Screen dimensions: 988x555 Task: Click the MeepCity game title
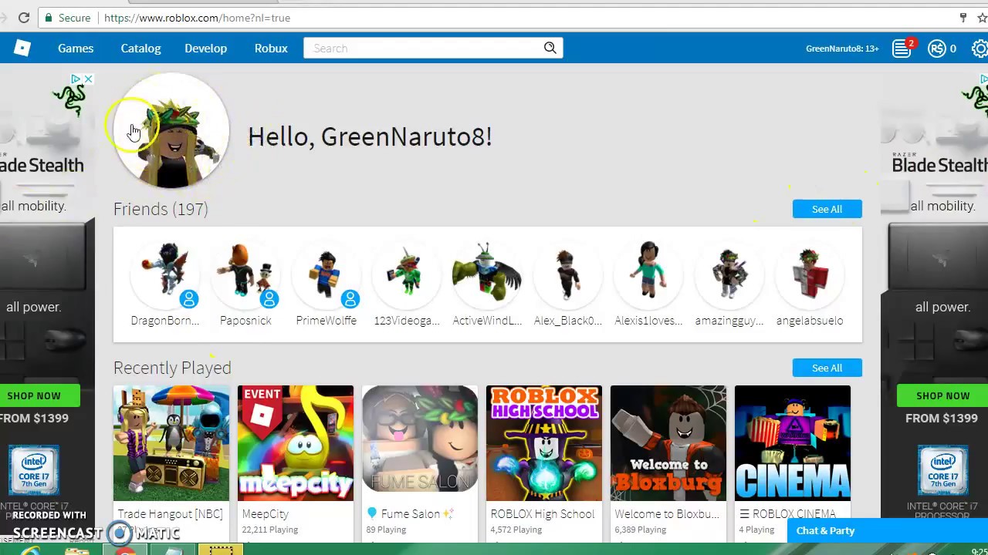tap(266, 514)
